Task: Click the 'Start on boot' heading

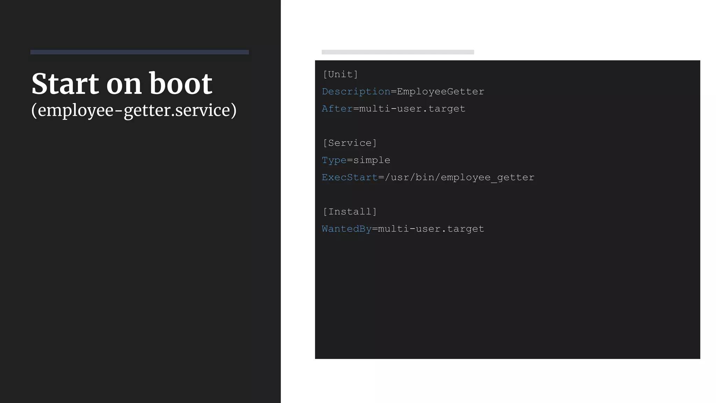Action: pyautogui.click(x=122, y=84)
